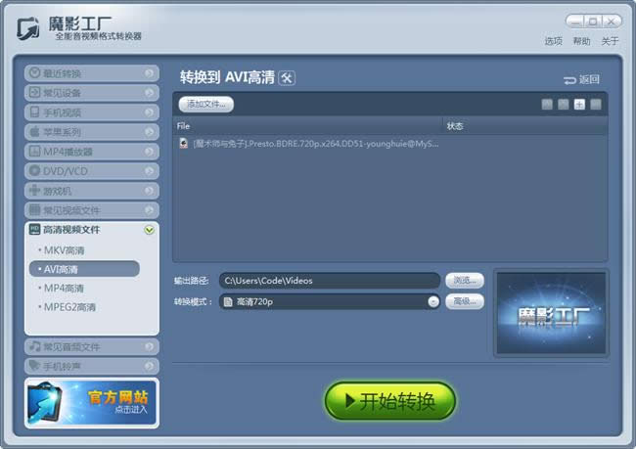Click the video file icon in the list
Image resolution: width=636 pixels, height=449 pixels.
(x=184, y=143)
